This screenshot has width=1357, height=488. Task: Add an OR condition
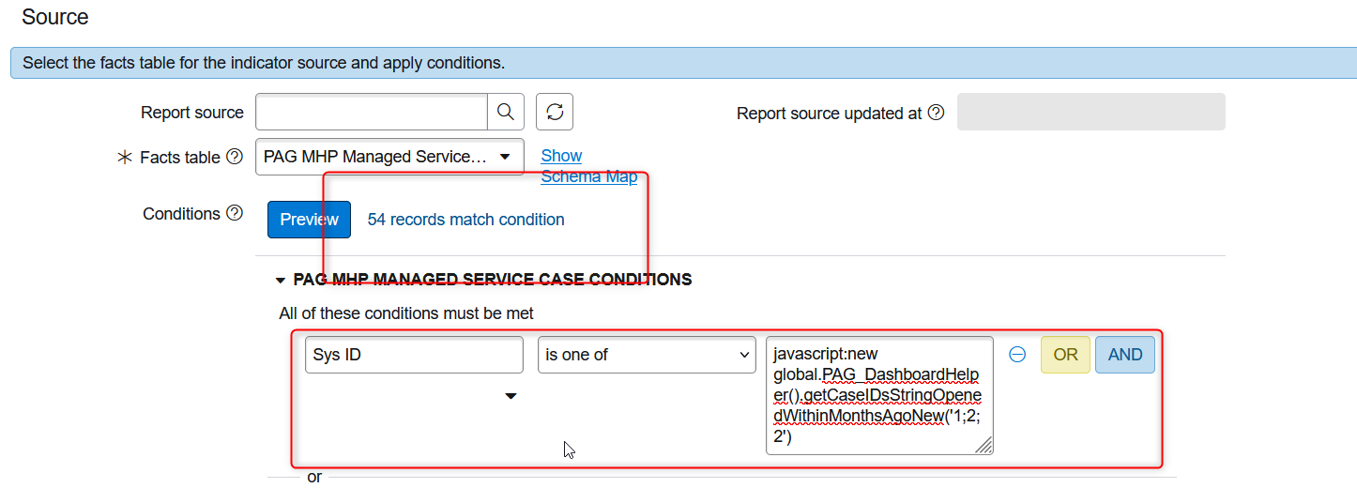tap(1065, 355)
